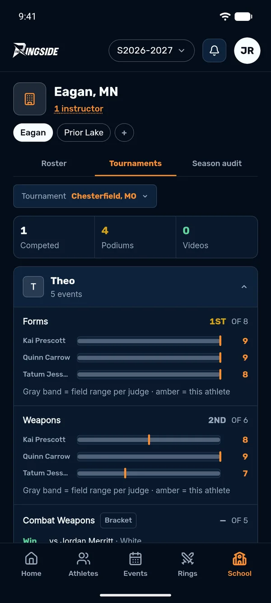This screenshot has height=603, width=271.
Task: Switch to the Prior Lake location chip
Action: (x=84, y=133)
